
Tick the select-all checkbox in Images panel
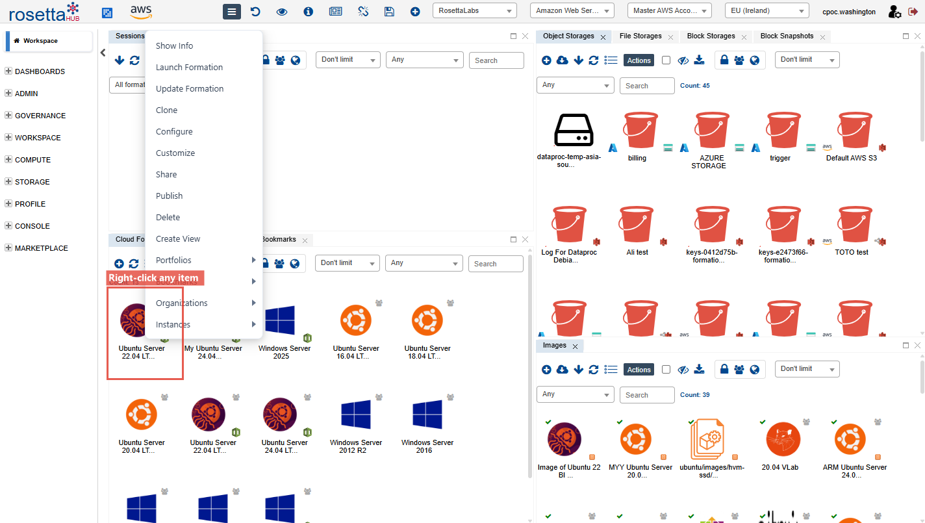(666, 370)
